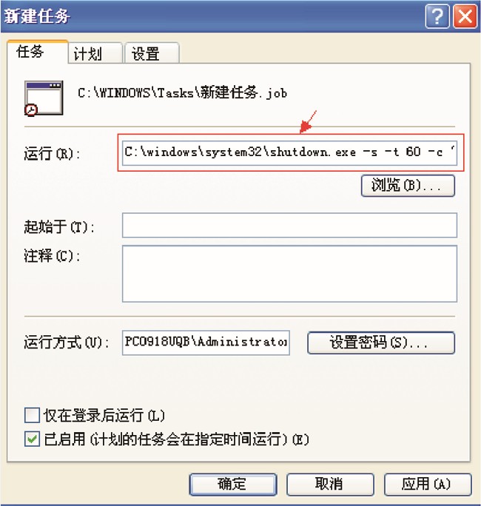Close the 新建任务 dialog with X
481x506 pixels.
pyautogui.click(x=465, y=16)
